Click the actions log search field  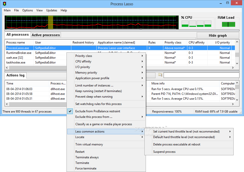201,75
